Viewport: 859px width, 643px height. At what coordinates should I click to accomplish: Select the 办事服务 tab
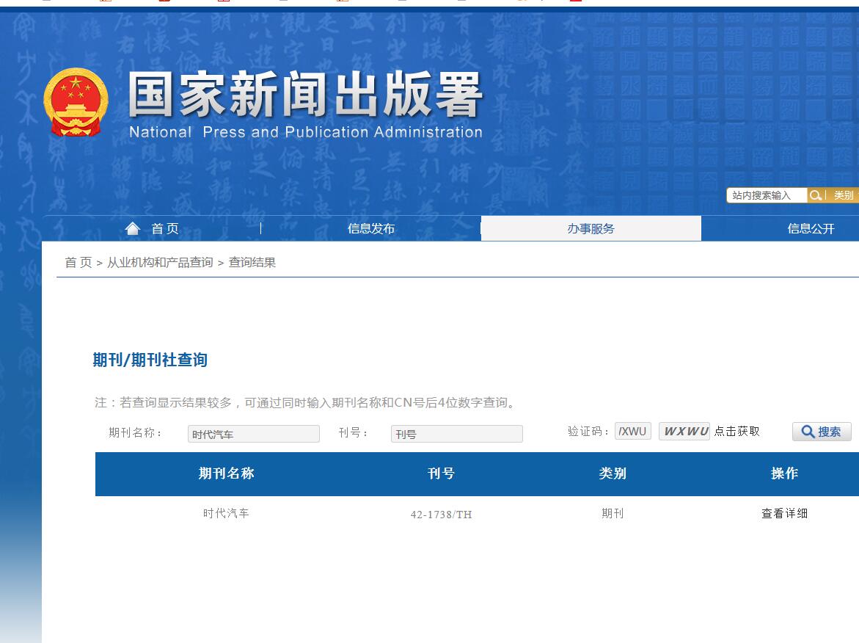pyautogui.click(x=591, y=228)
